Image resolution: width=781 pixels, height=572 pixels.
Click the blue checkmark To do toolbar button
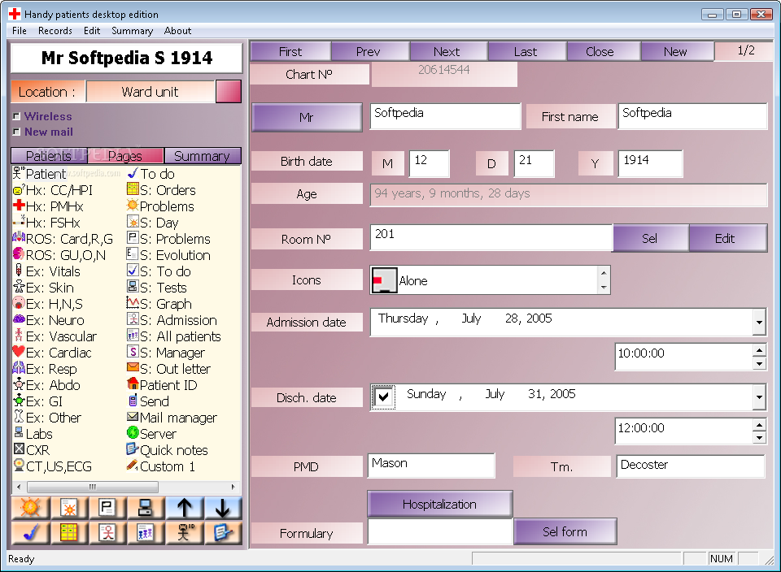[x=30, y=532]
